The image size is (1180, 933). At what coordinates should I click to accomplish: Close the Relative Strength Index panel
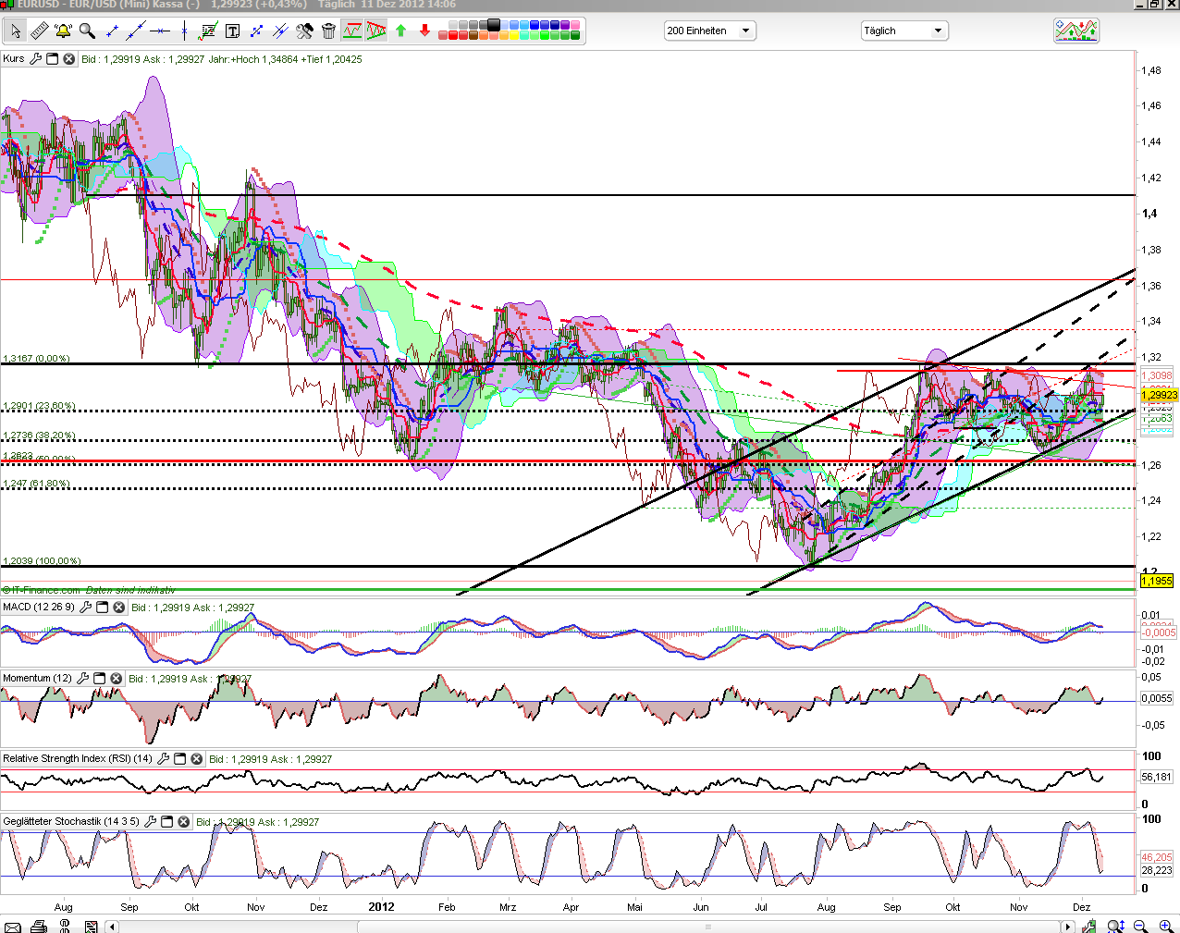click(x=196, y=759)
